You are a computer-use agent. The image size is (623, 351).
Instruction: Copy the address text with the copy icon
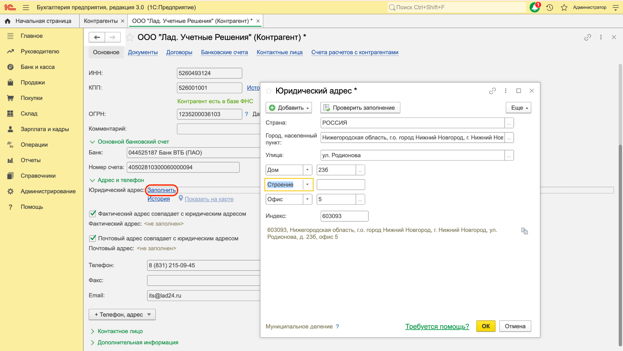(x=524, y=231)
